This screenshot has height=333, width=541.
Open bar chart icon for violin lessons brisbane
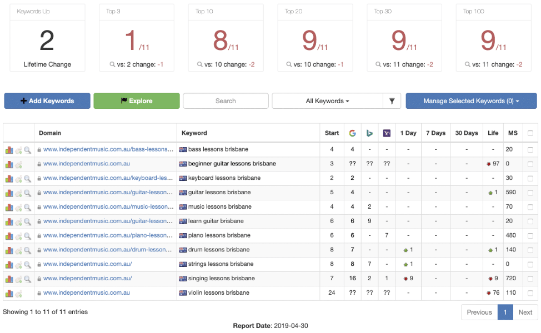click(x=9, y=294)
